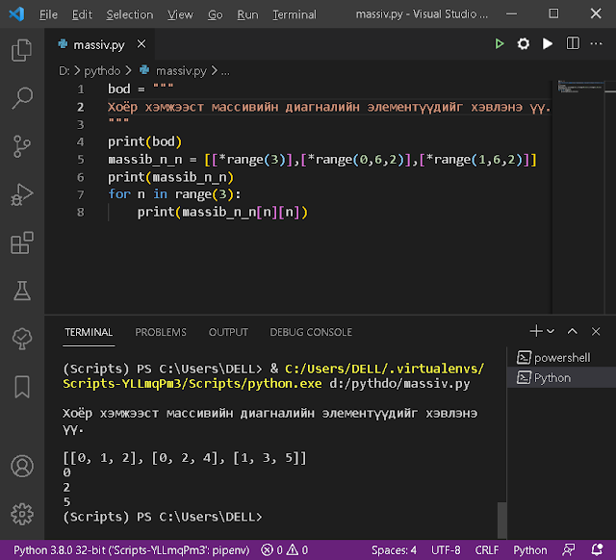Screen dimensions: 616x560
Task: Open the Go menu
Action: click(215, 14)
